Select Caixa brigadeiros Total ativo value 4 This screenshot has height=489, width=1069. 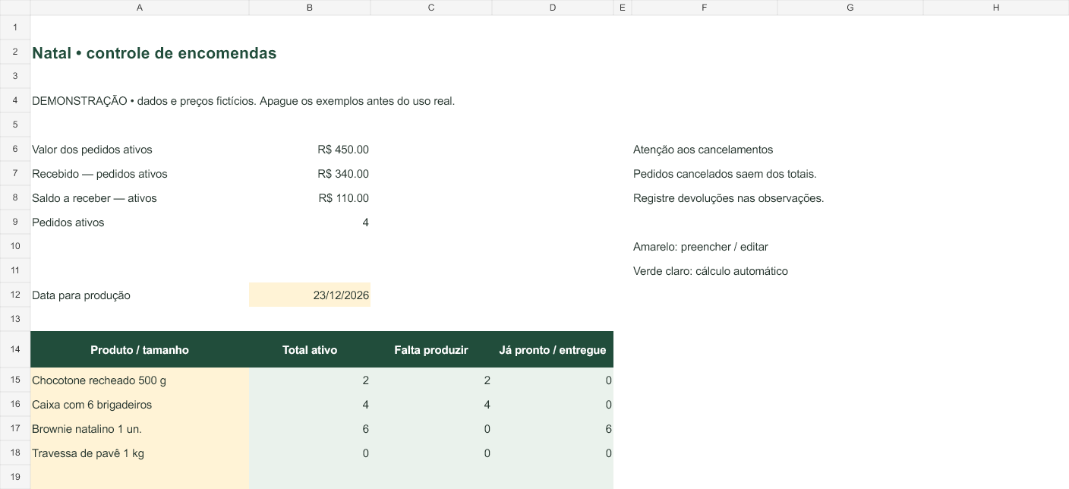310,404
